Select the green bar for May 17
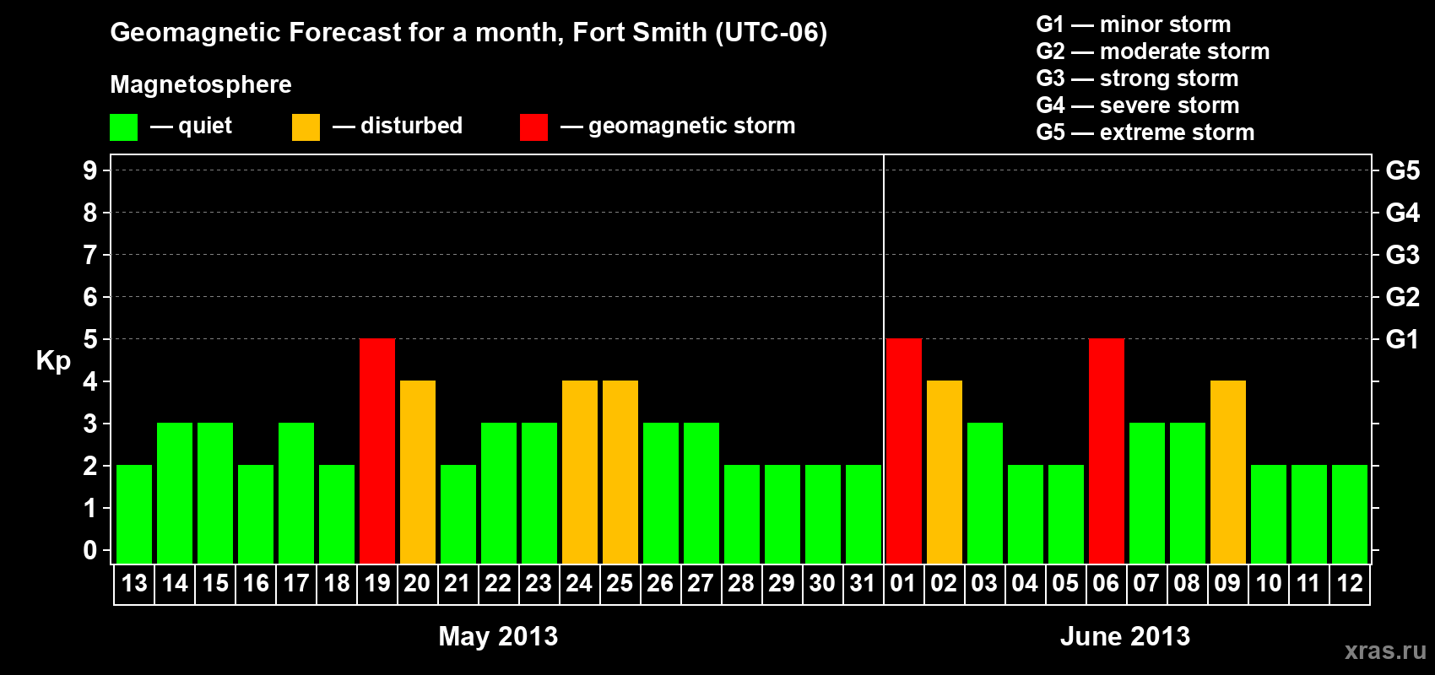Viewport: 1435px width, 675px height. (296, 494)
